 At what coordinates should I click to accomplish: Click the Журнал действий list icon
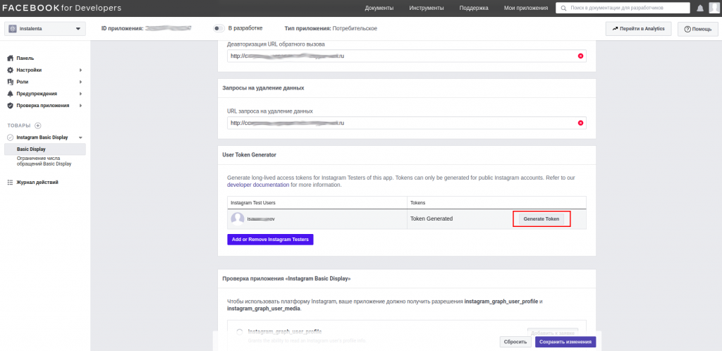(11, 182)
